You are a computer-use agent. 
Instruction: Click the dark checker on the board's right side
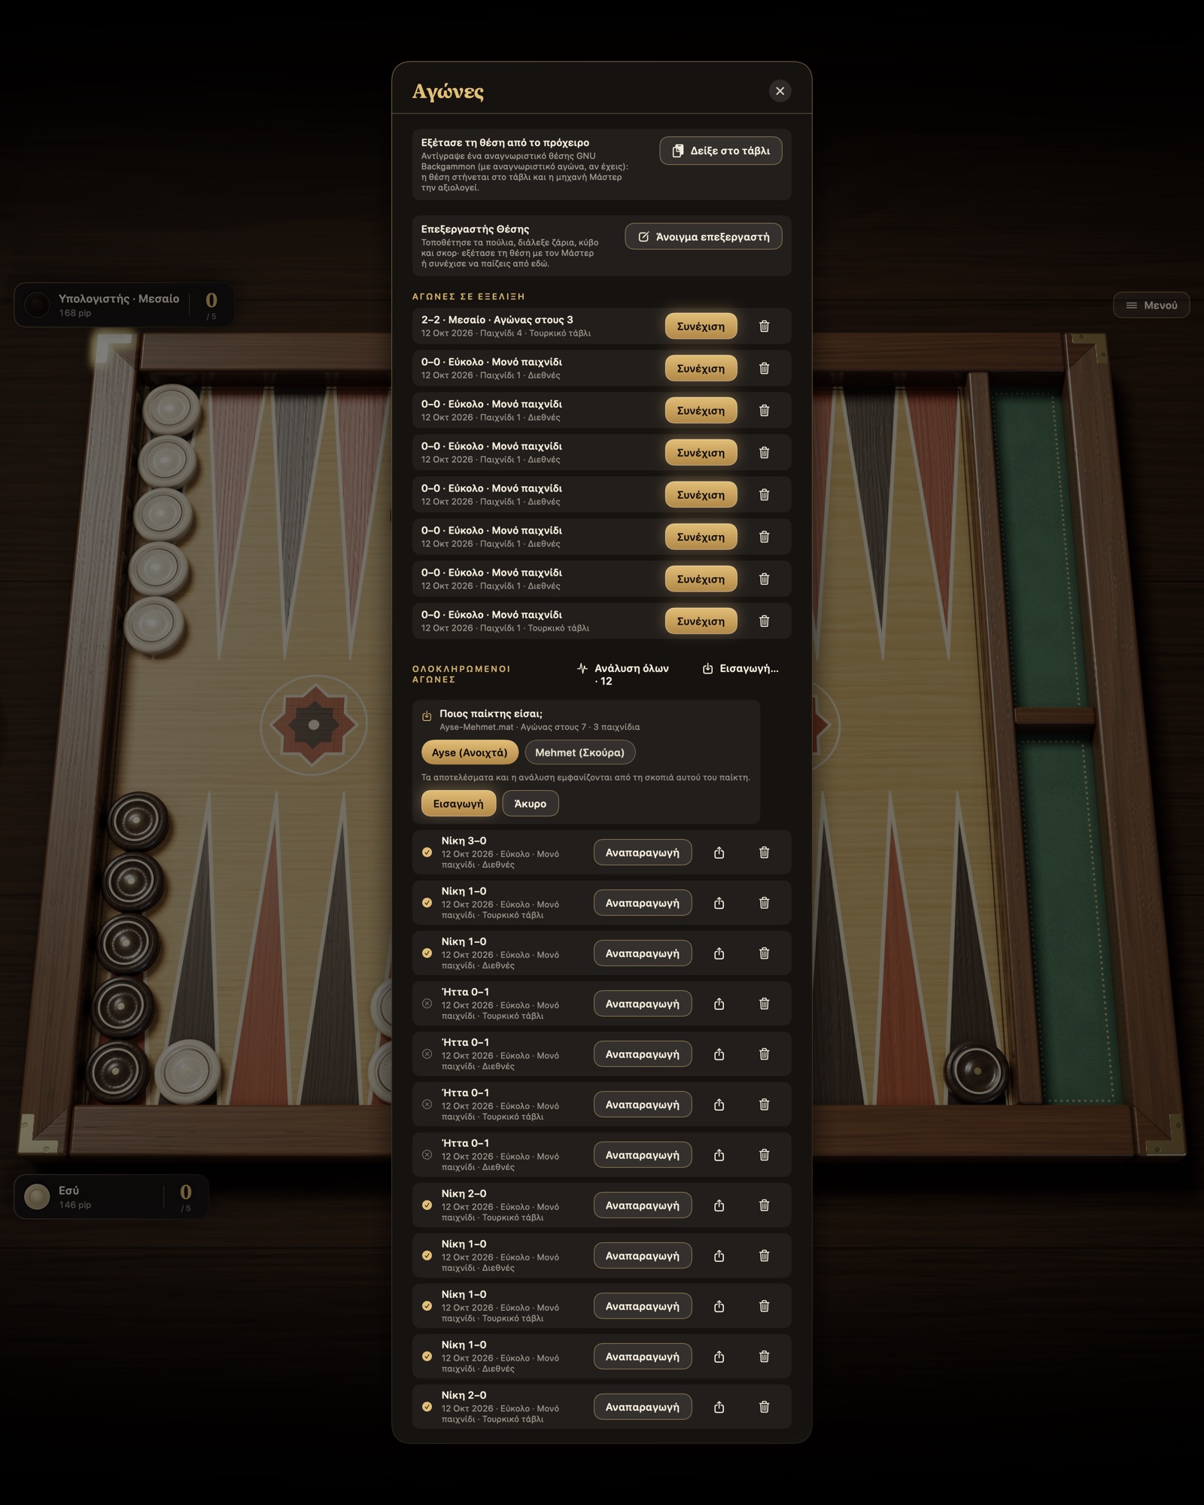tap(977, 1070)
